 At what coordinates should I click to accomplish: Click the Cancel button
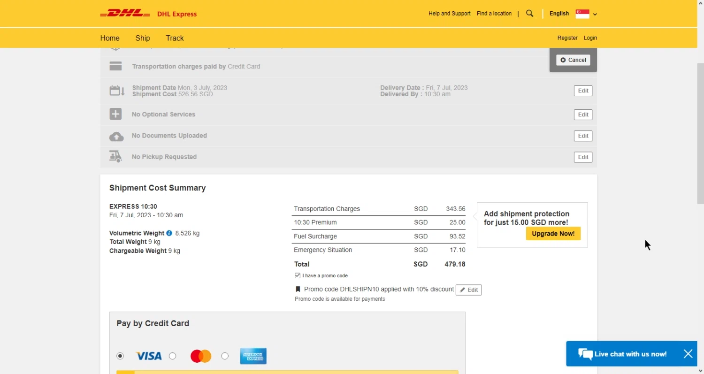point(573,60)
